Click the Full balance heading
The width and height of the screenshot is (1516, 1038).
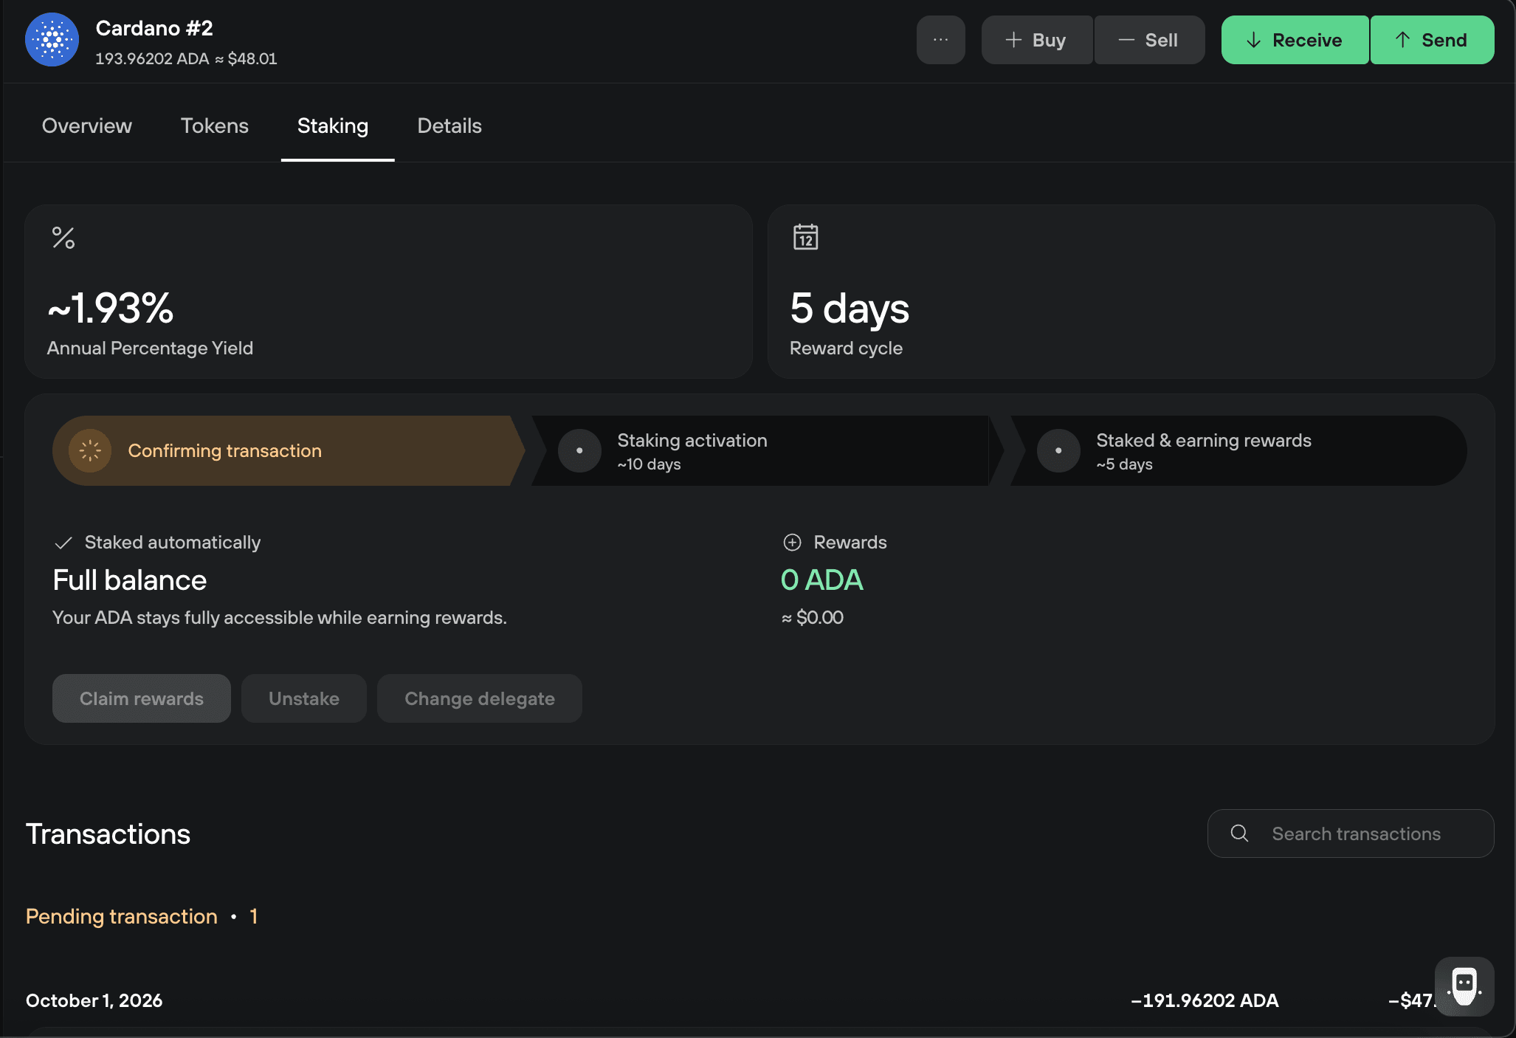(x=130, y=580)
